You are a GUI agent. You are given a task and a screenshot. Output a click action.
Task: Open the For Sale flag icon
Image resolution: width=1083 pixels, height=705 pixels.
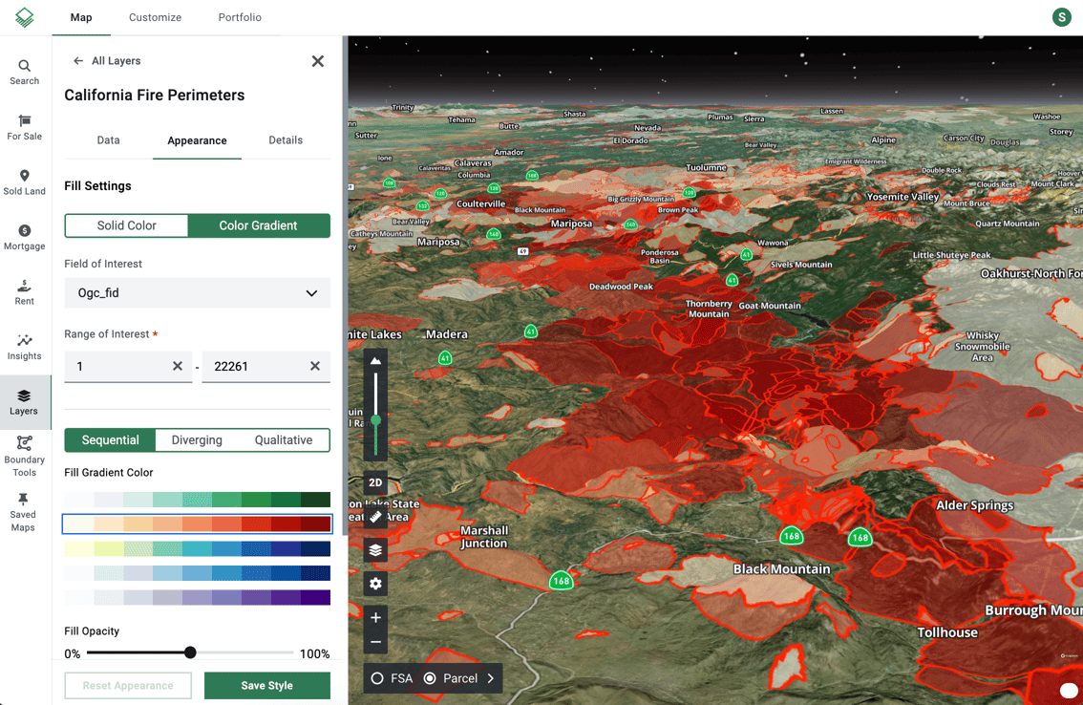click(24, 127)
